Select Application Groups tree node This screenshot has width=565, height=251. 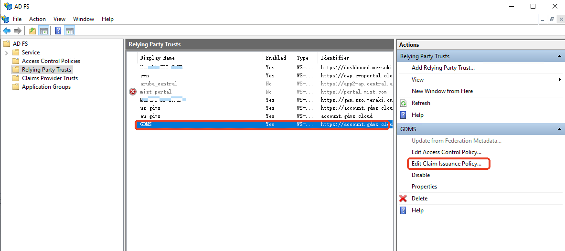pyautogui.click(x=46, y=87)
